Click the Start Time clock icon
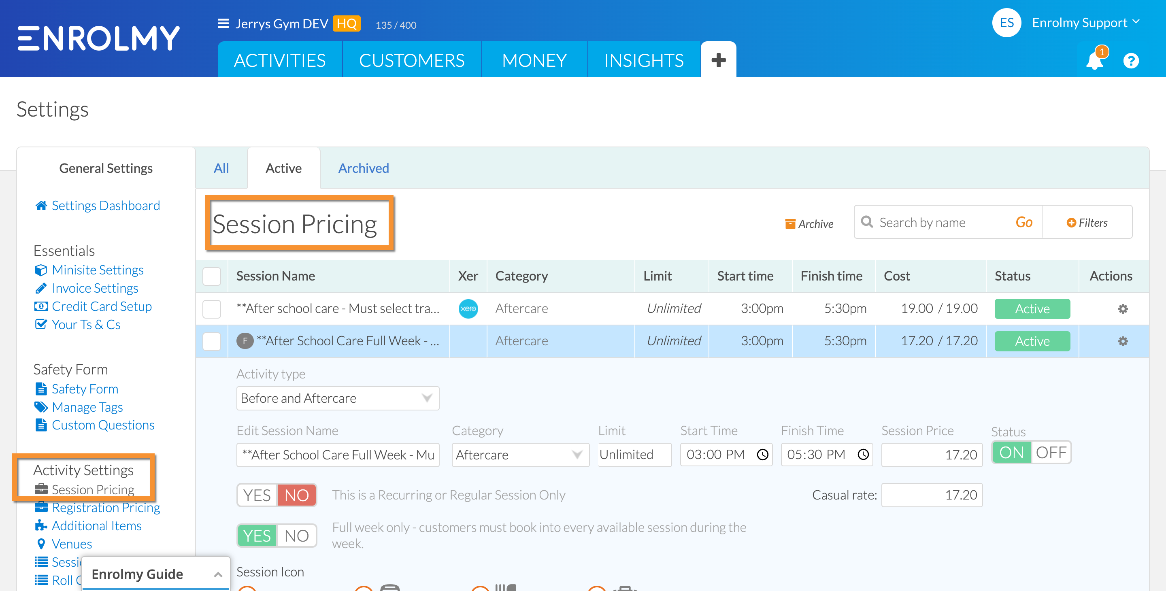The image size is (1166, 591). coord(763,454)
